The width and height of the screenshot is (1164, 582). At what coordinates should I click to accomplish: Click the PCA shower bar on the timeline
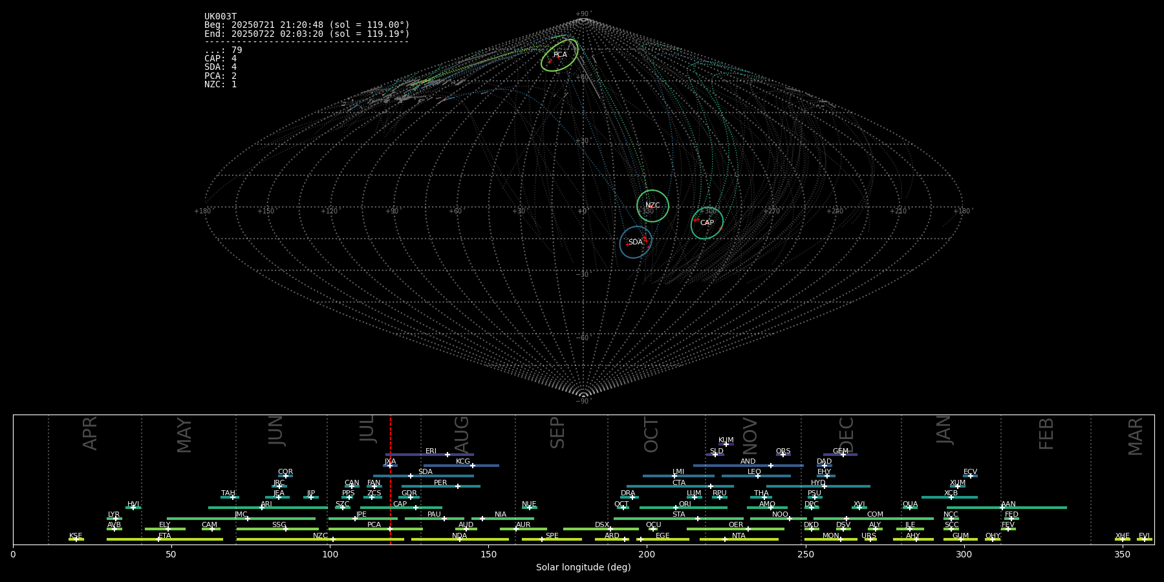(x=375, y=529)
